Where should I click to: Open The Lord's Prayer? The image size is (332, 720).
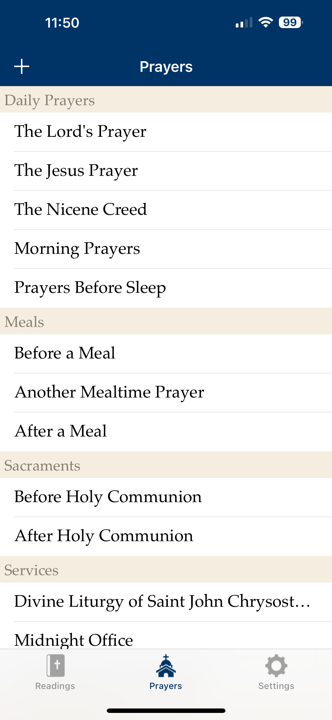80,132
